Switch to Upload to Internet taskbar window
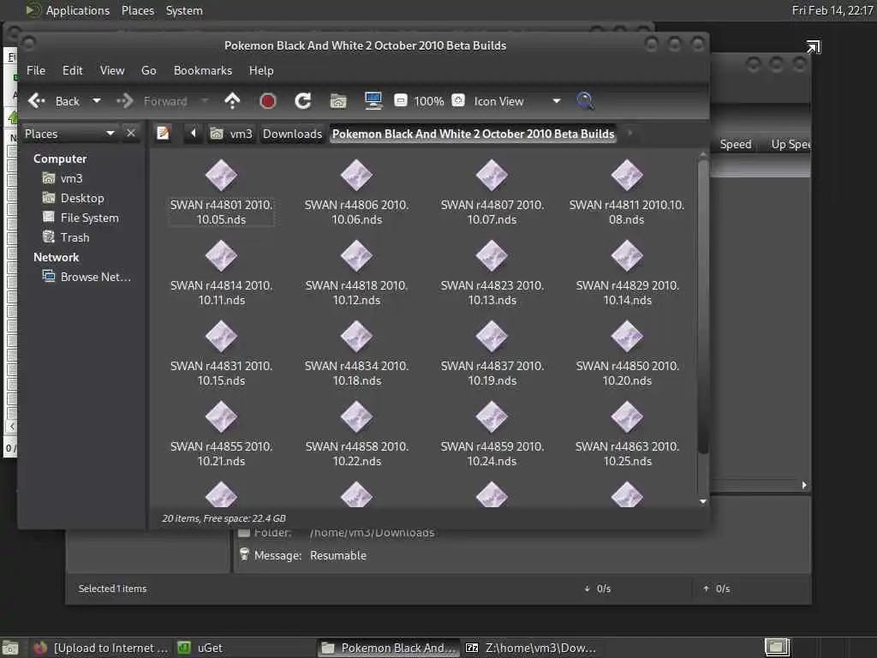 click(101, 648)
